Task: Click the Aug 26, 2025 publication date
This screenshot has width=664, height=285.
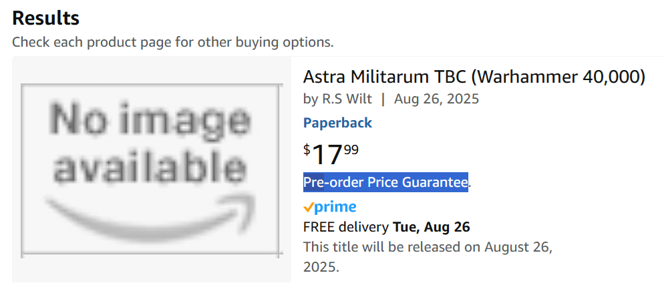Action: tap(436, 99)
